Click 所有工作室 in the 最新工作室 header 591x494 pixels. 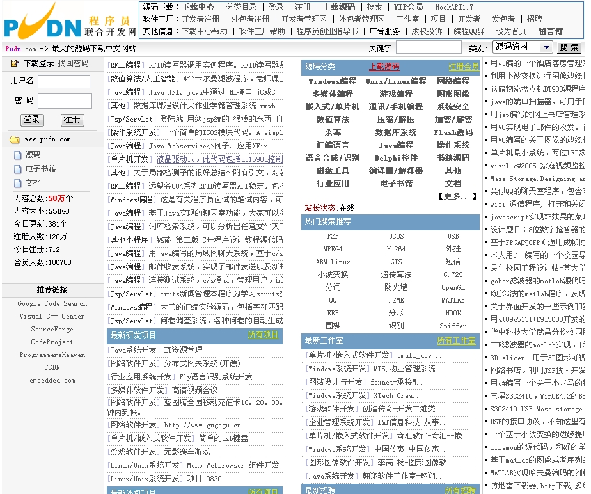[456, 340]
